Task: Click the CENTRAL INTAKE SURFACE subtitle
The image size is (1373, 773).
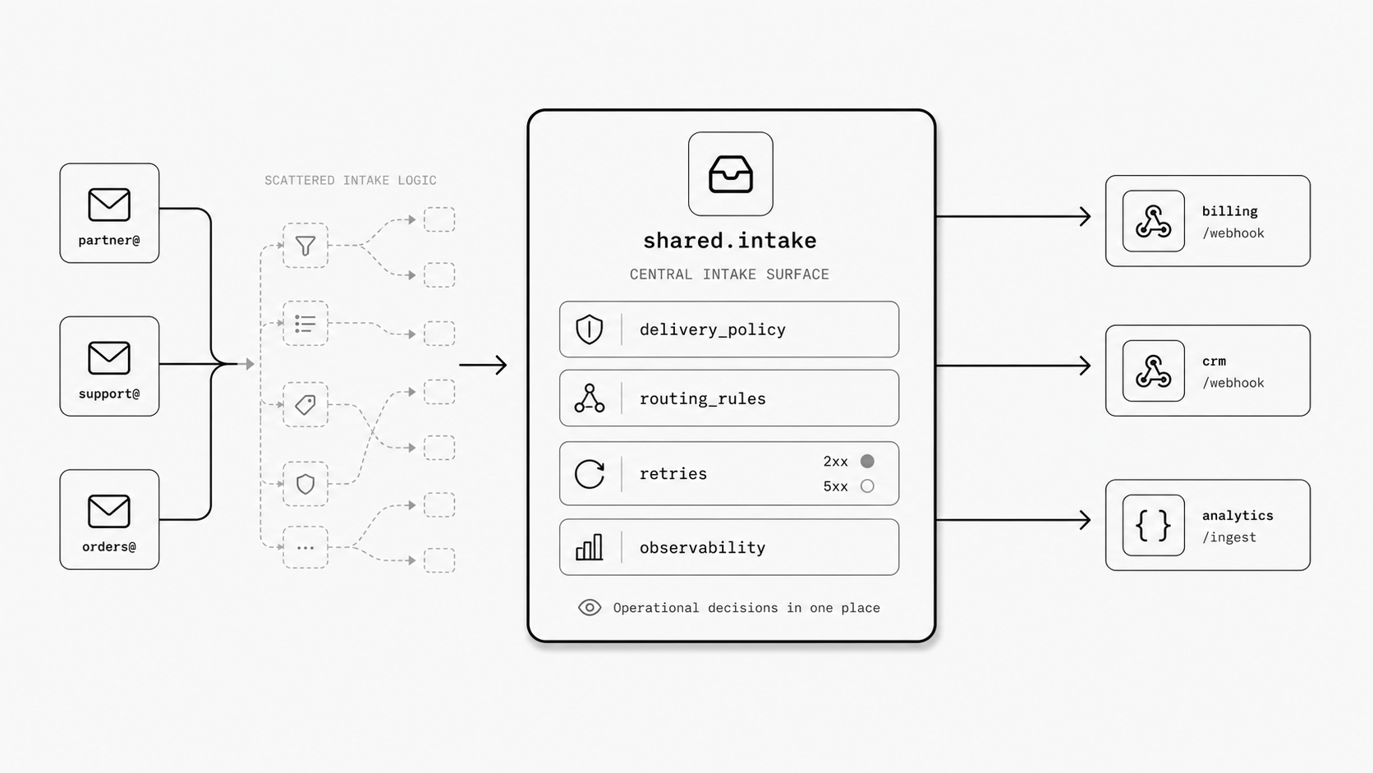Action: [x=729, y=274]
